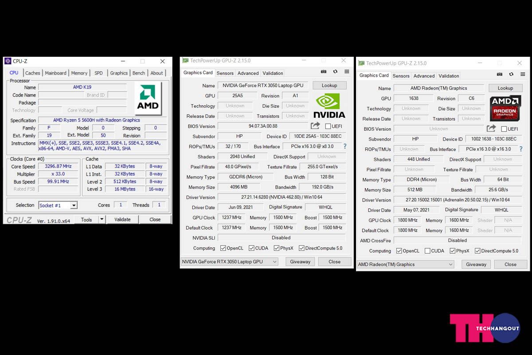The width and height of the screenshot is (532, 355).
Task: Click the BIOS share icon in AMD Radeon GPU-Z
Action: pyautogui.click(x=491, y=129)
